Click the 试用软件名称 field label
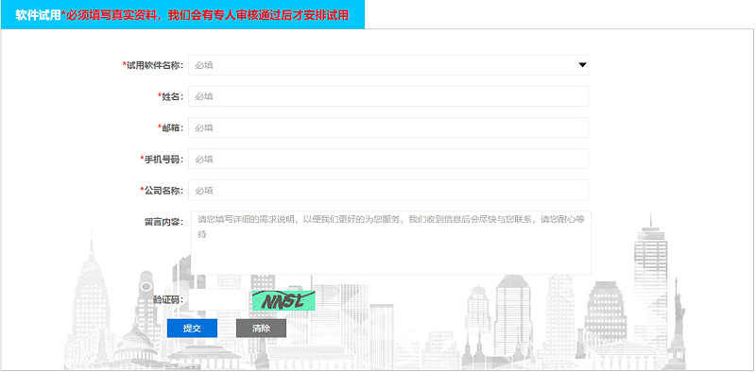This screenshot has width=756, height=372. pyautogui.click(x=153, y=65)
